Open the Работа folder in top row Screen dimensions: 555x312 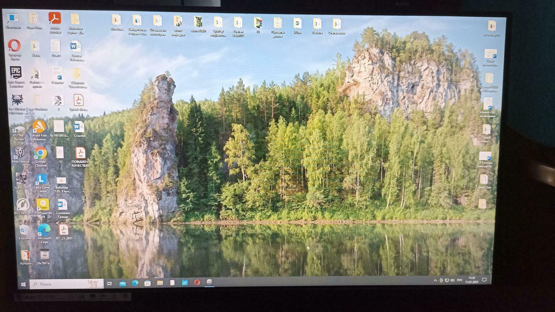pyautogui.click(x=317, y=26)
